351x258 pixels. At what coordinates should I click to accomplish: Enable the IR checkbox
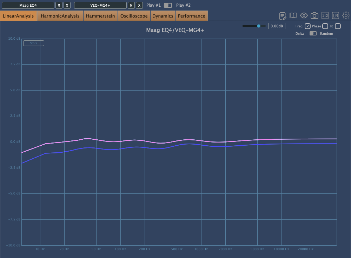point(338,26)
